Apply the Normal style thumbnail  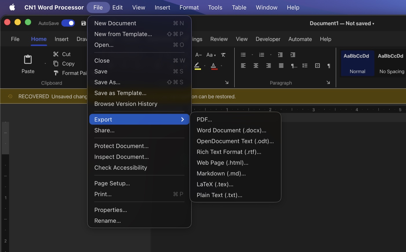tap(357, 63)
